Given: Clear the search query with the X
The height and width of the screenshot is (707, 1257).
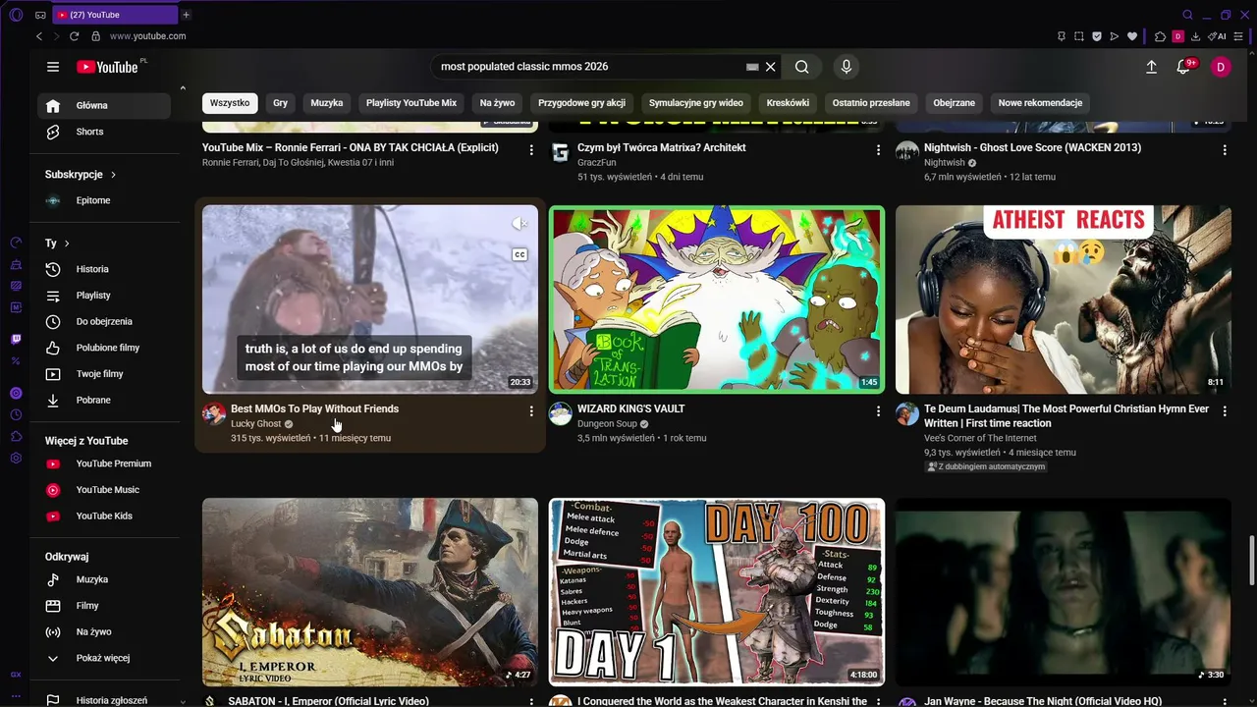Looking at the screenshot, I should point(771,67).
